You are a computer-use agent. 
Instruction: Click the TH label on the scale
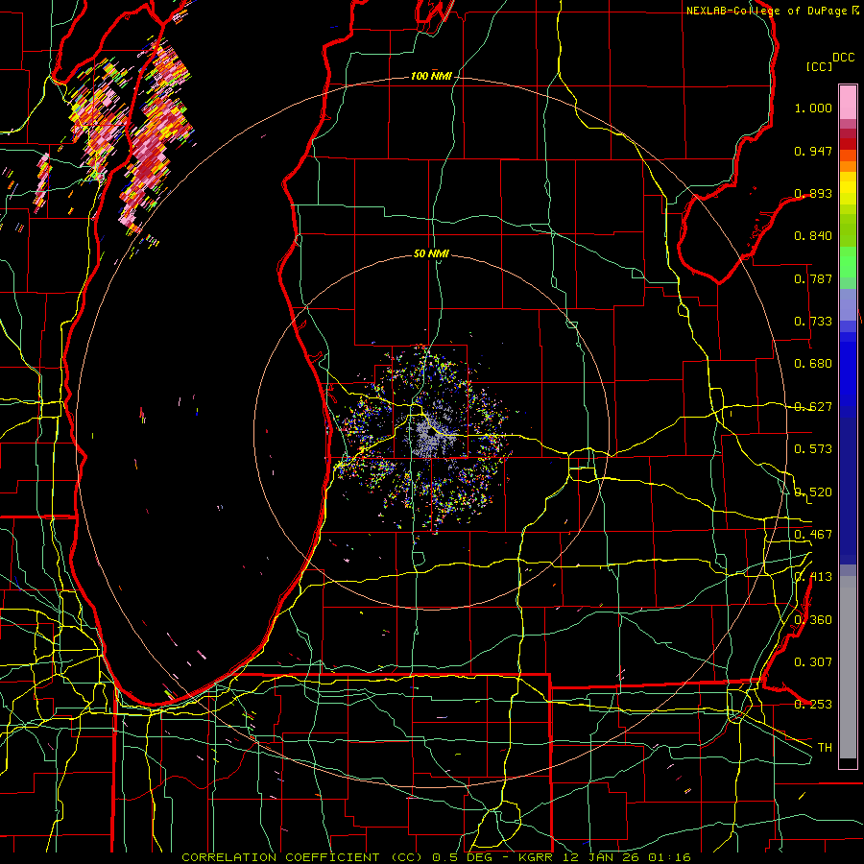[825, 748]
